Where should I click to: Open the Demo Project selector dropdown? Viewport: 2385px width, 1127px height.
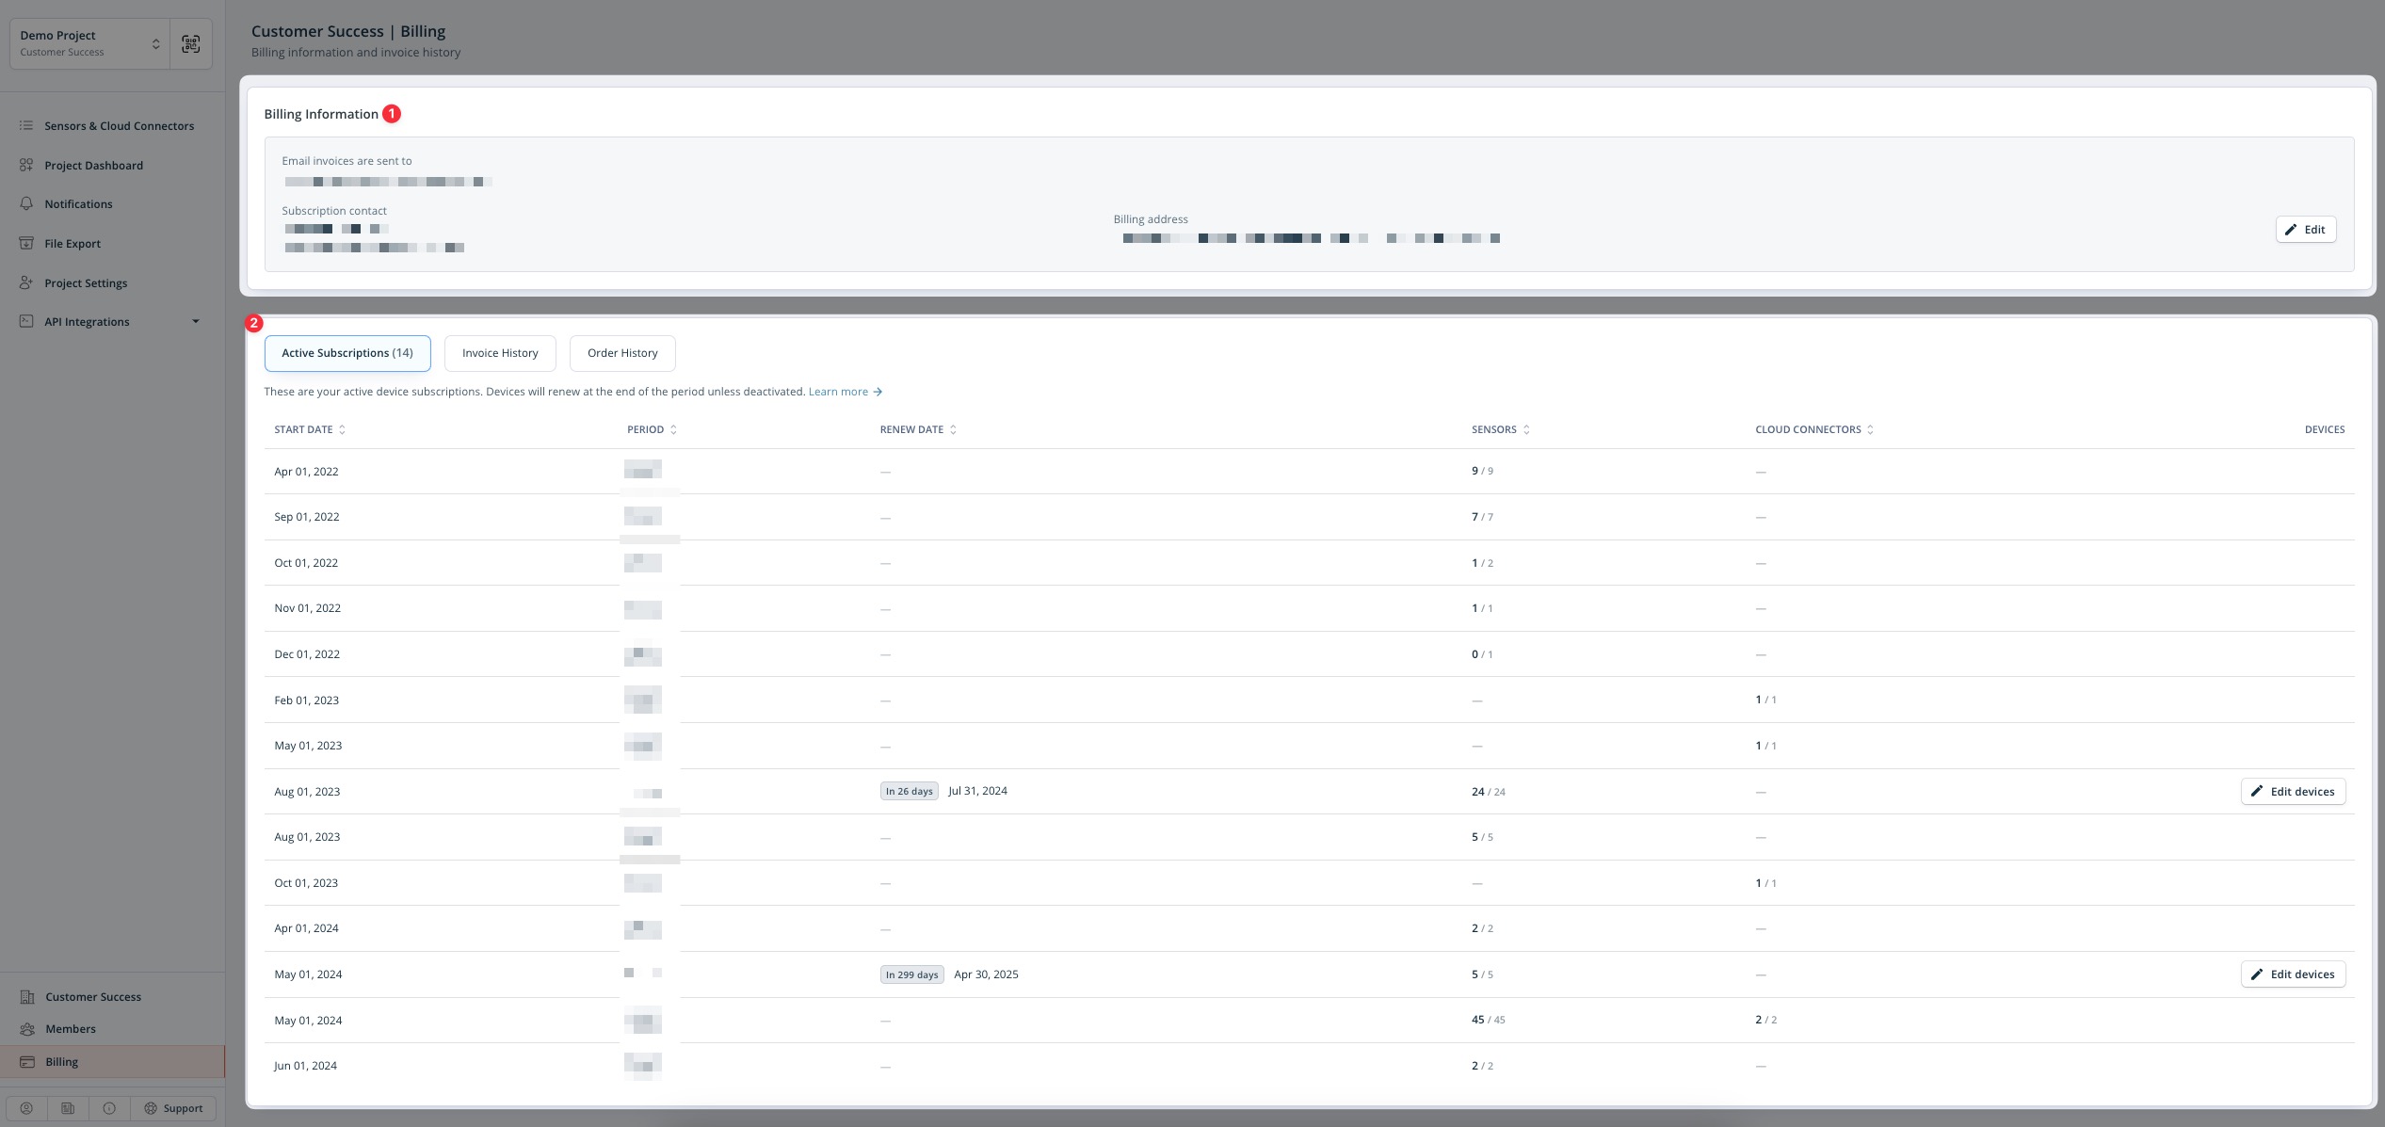[89, 43]
